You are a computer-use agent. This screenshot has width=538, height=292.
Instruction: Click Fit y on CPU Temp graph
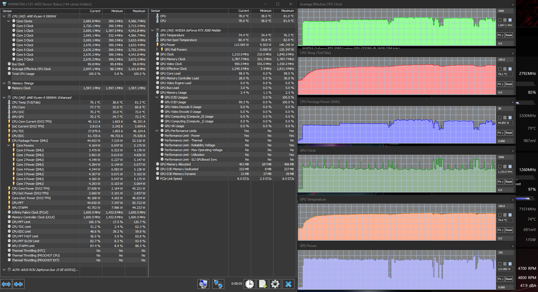tap(500, 84)
